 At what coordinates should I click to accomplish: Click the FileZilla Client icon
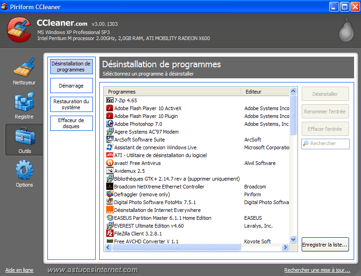pyautogui.click(x=109, y=233)
